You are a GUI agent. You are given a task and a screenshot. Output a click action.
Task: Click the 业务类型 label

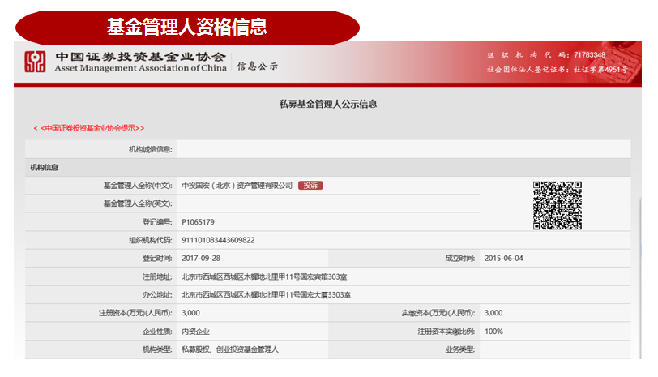click(460, 349)
